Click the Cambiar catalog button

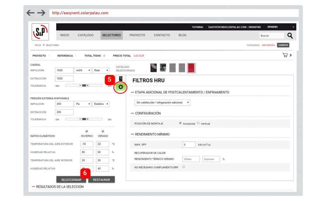click(283, 45)
